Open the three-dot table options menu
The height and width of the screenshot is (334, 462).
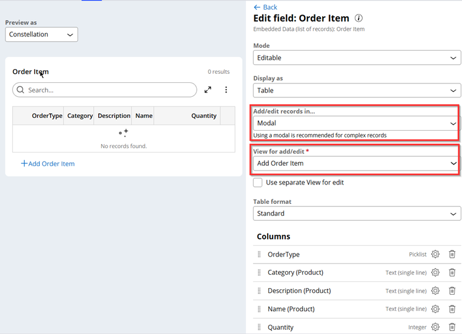tap(226, 90)
